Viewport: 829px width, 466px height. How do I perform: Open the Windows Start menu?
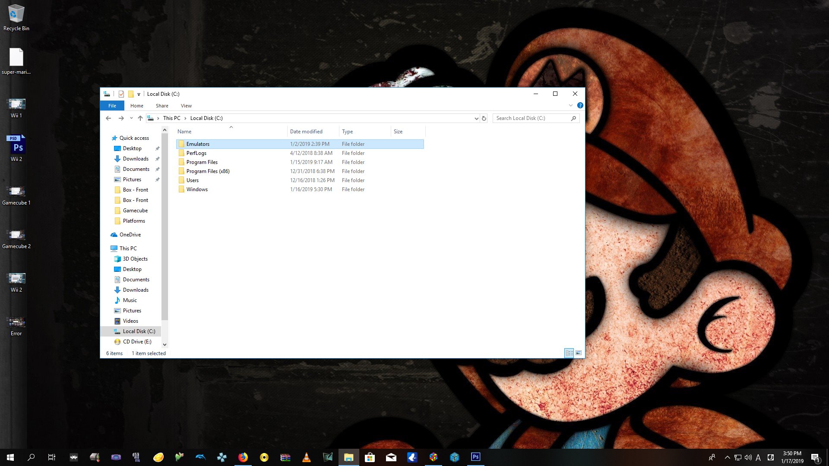pyautogui.click(x=10, y=457)
